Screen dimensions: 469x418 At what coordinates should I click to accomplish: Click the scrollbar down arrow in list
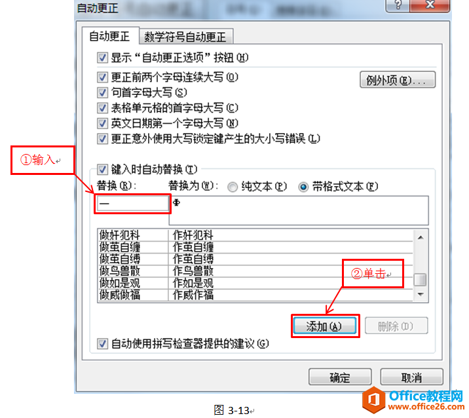coord(421,294)
